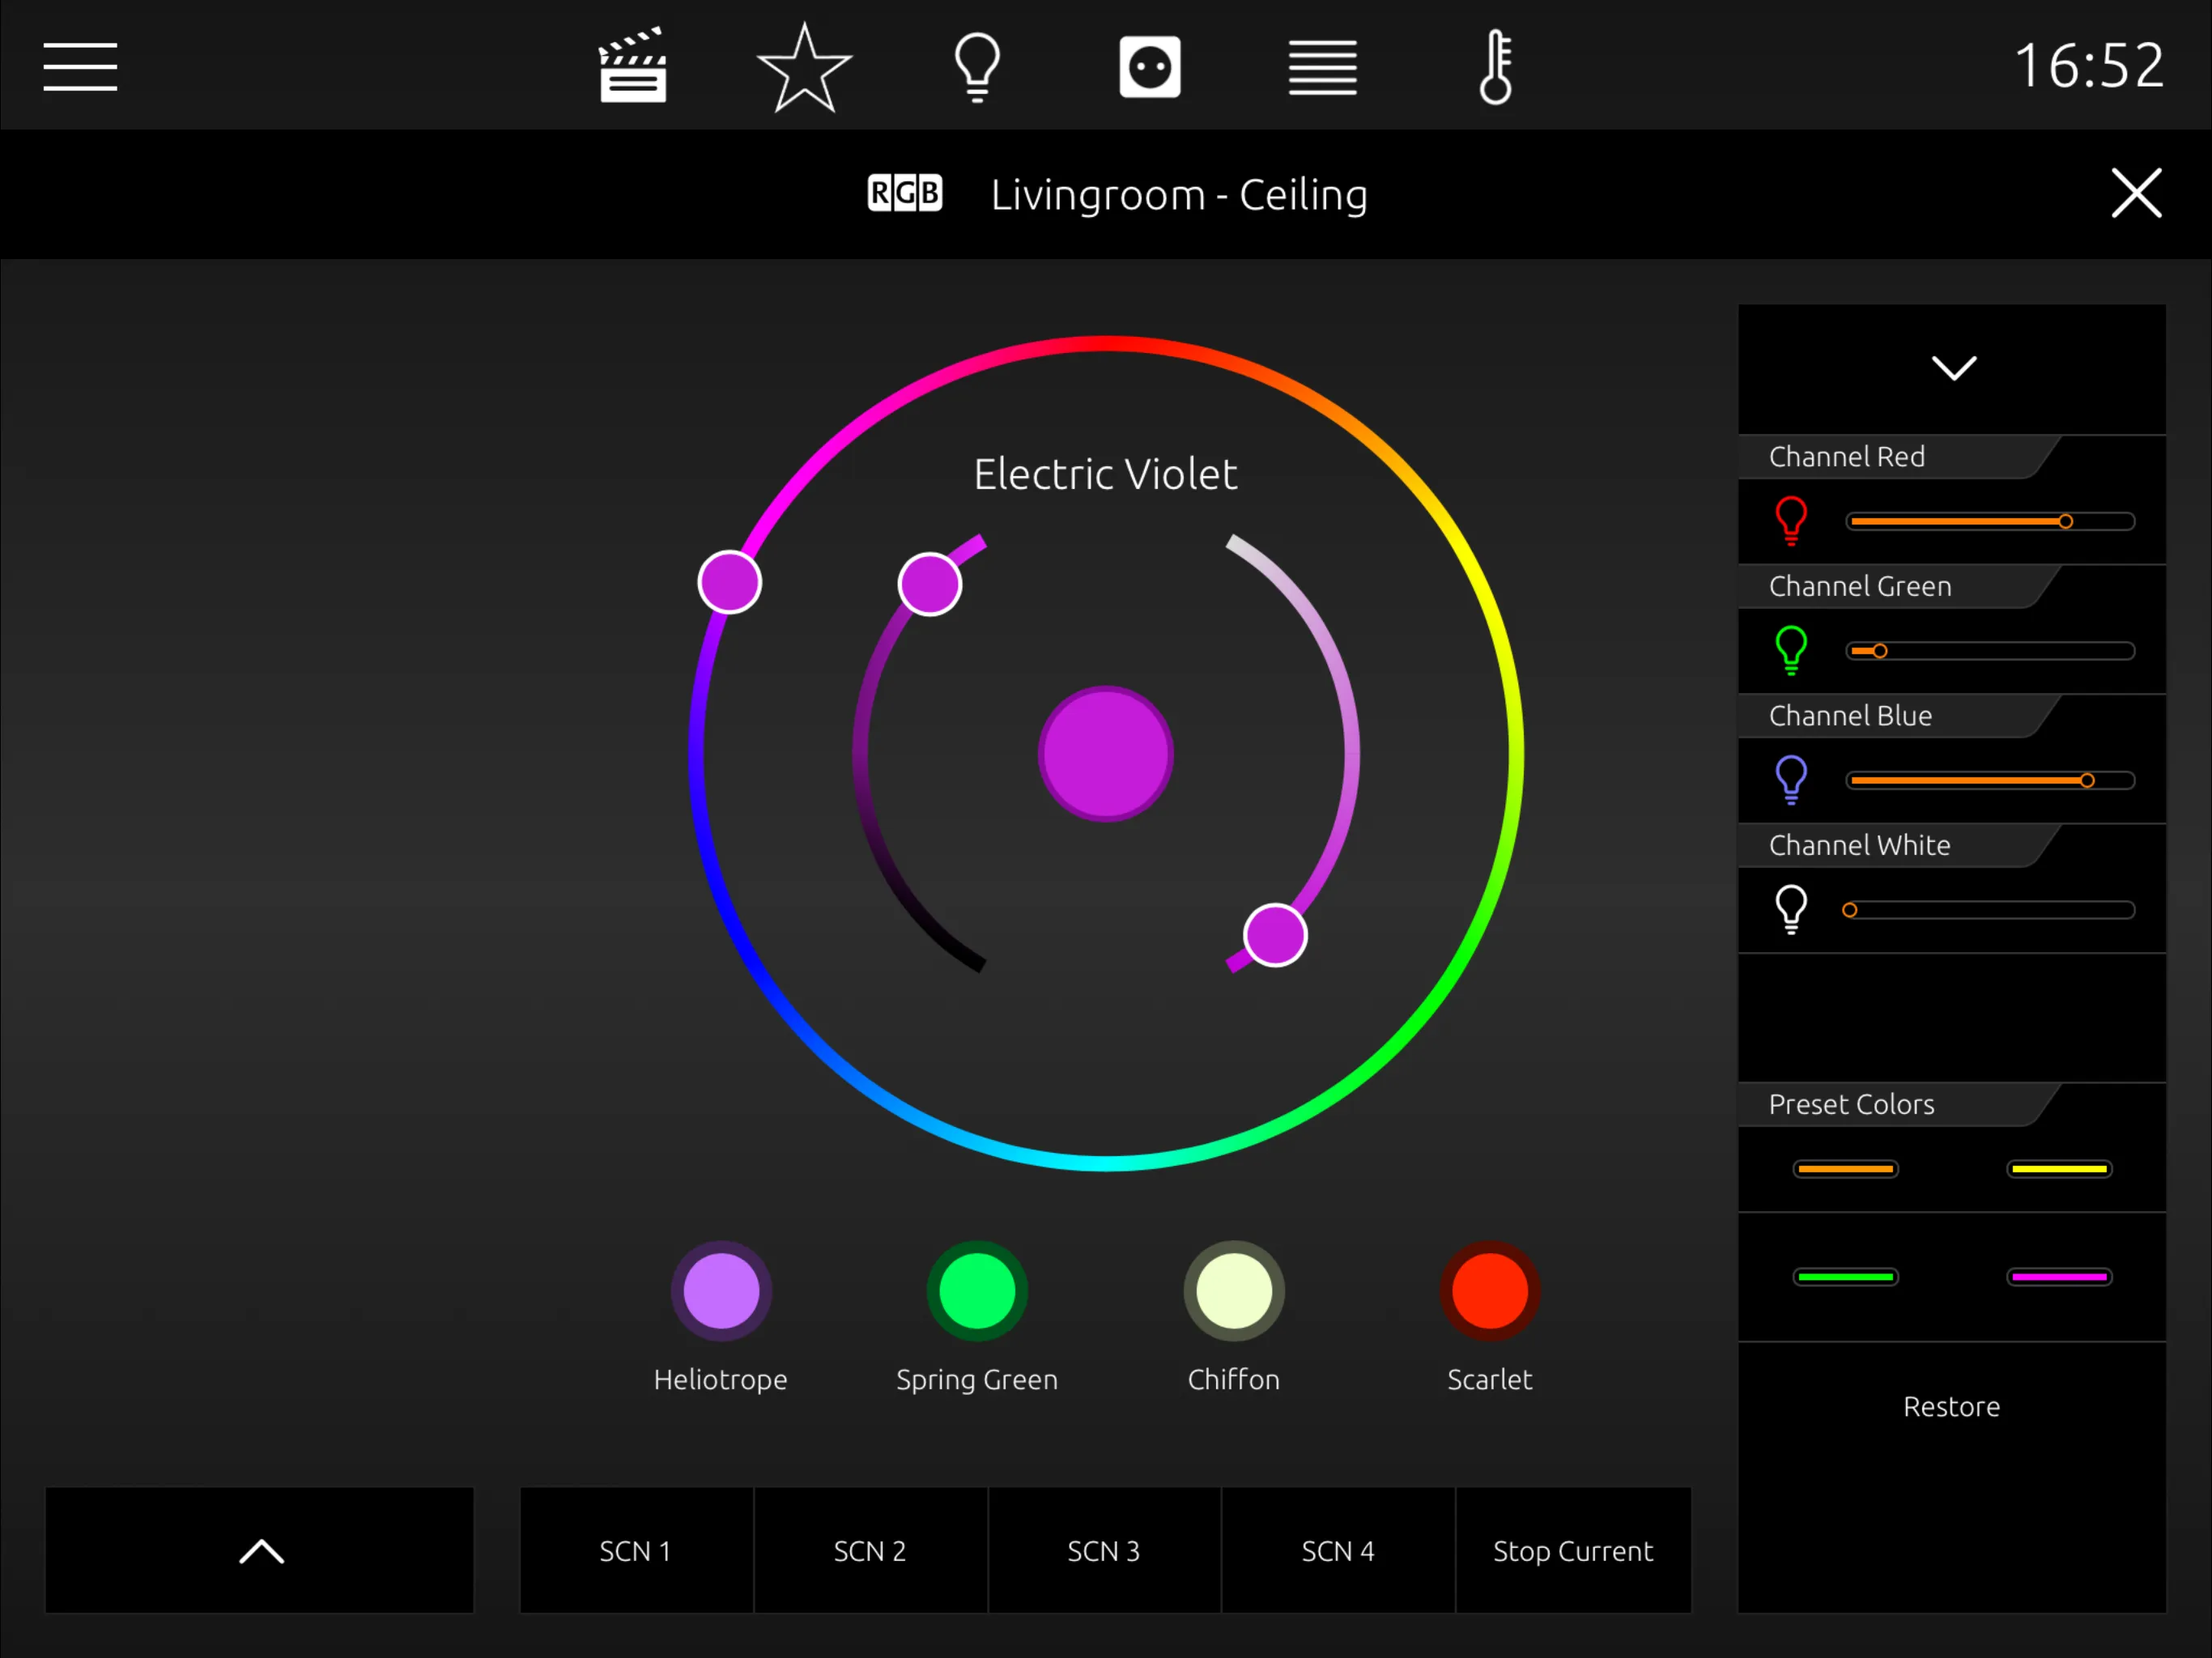Activate scene SCN 4
Image resolution: width=2212 pixels, height=1658 pixels.
[x=1338, y=1550]
